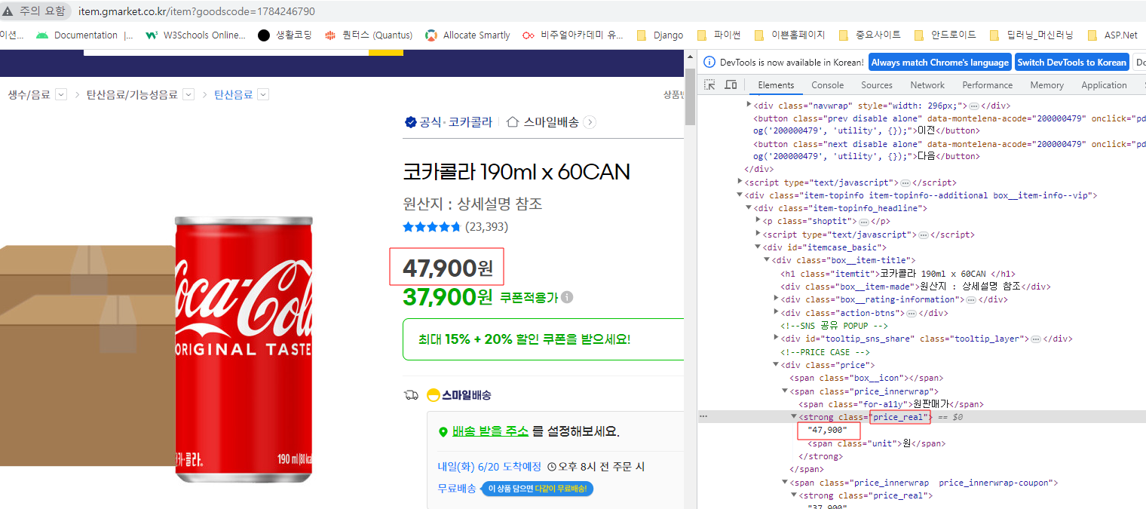This screenshot has width=1146, height=509.
Task: Click the info icon in DevTools language notice
Action: point(709,63)
